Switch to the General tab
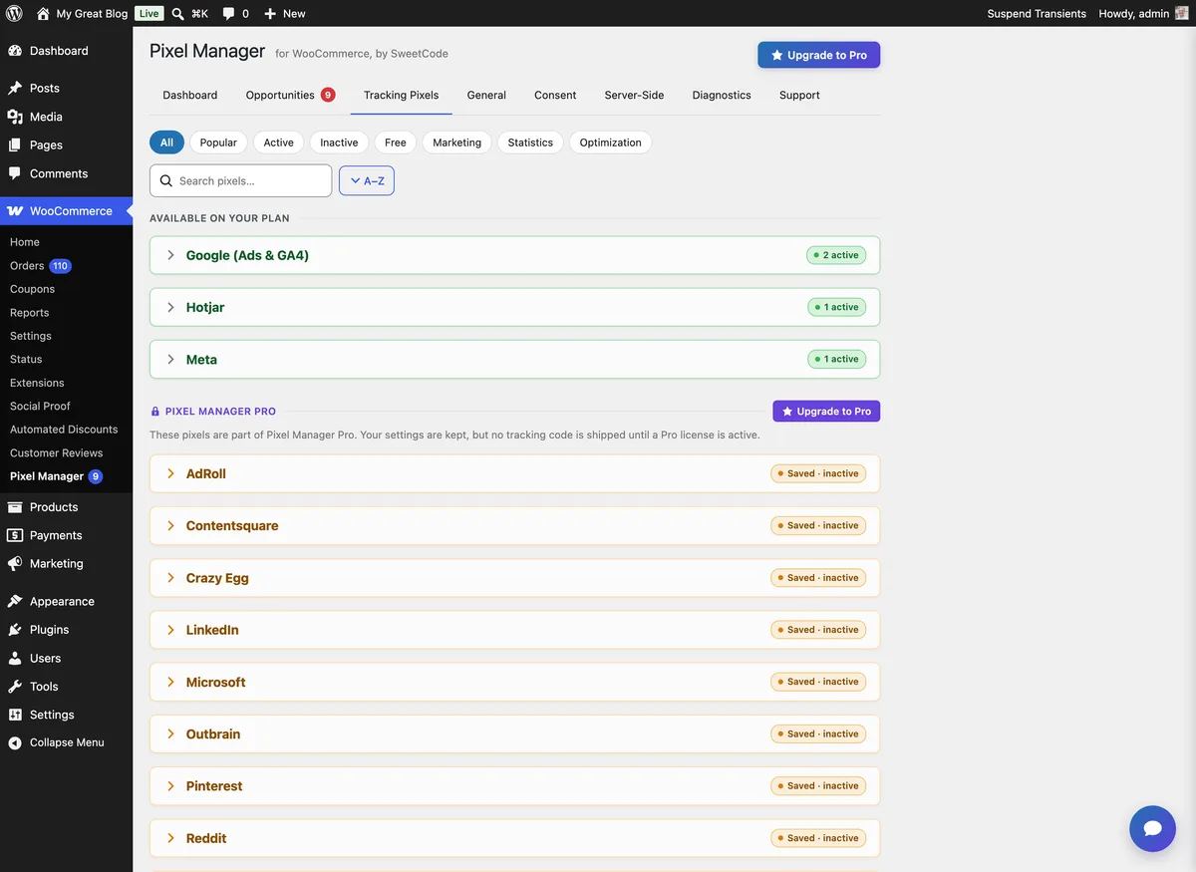 pyautogui.click(x=486, y=96)
